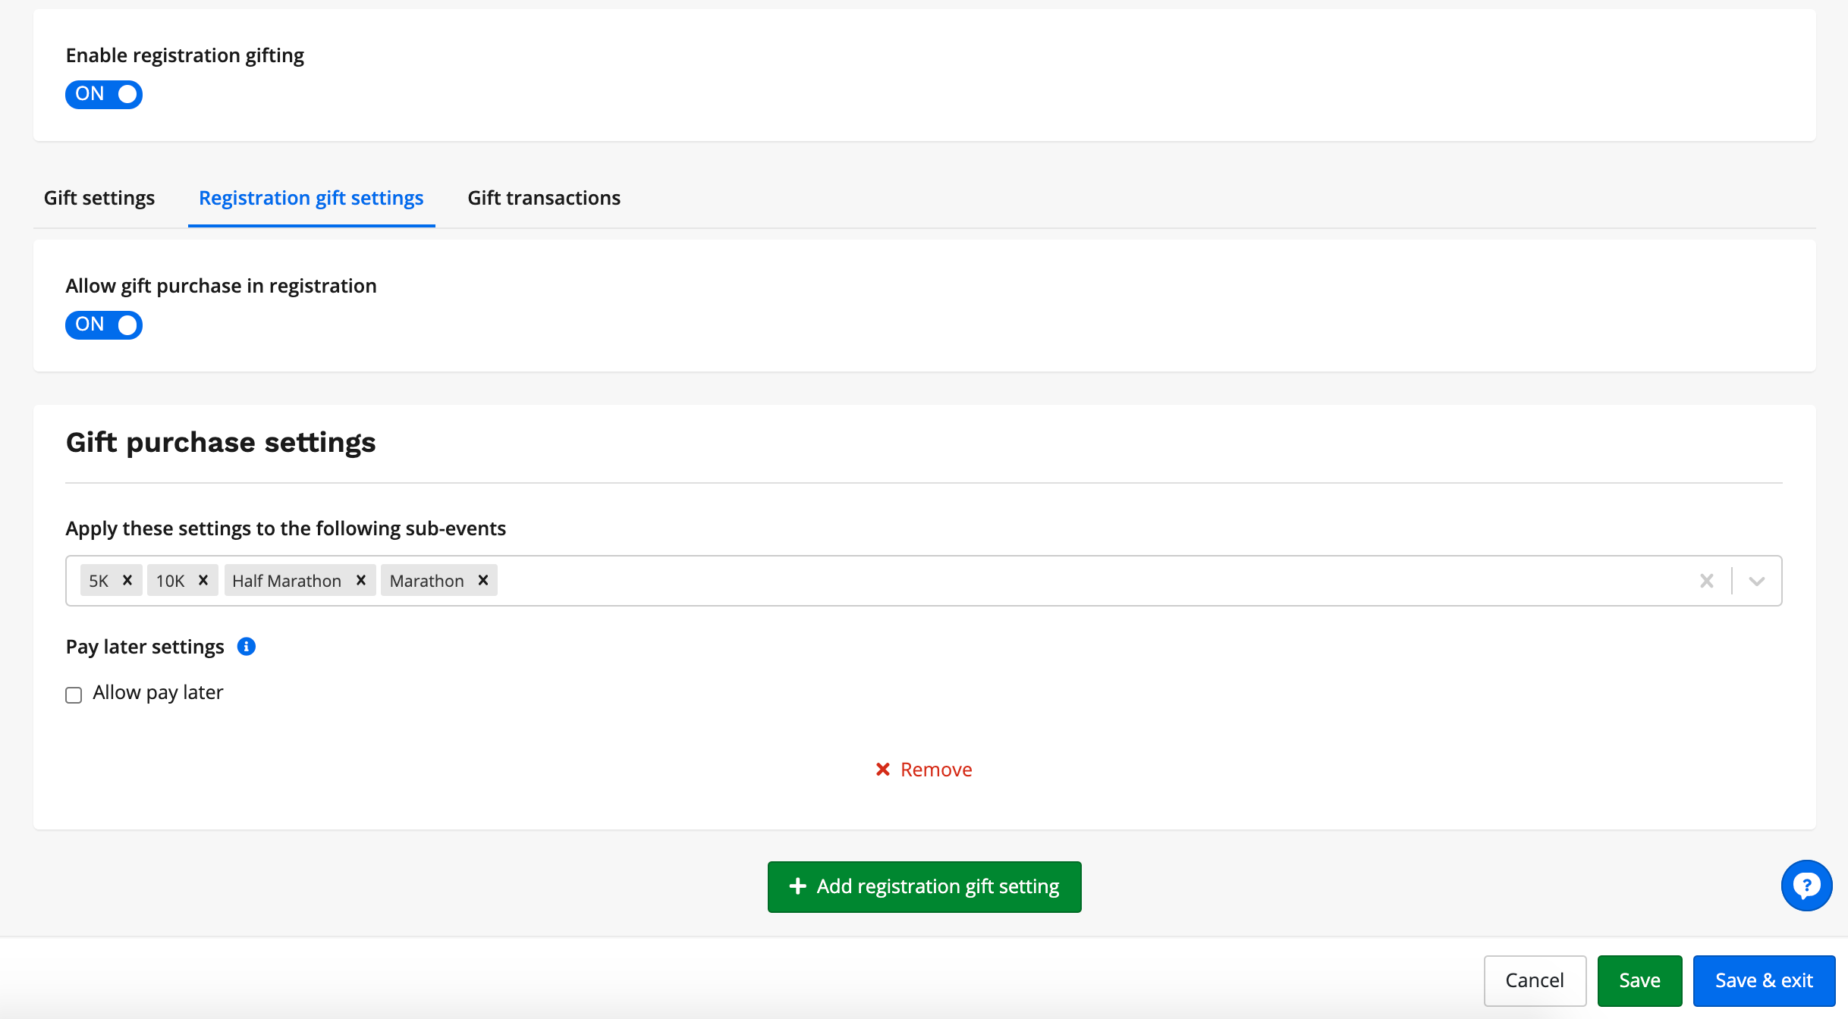The image size is (1848, 1019).
Task: Click the Pay later settings info icon
Action: [247, 647]
